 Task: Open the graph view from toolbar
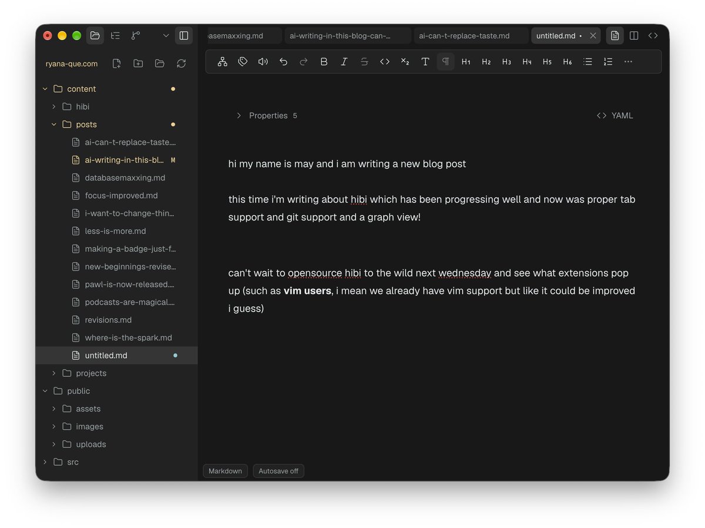click(x=222, y=62)
